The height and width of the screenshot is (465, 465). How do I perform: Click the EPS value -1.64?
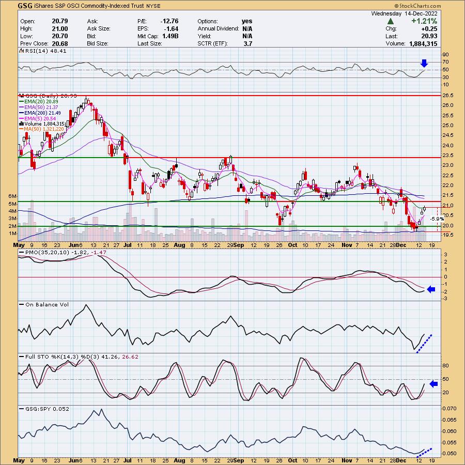point(171,29)
